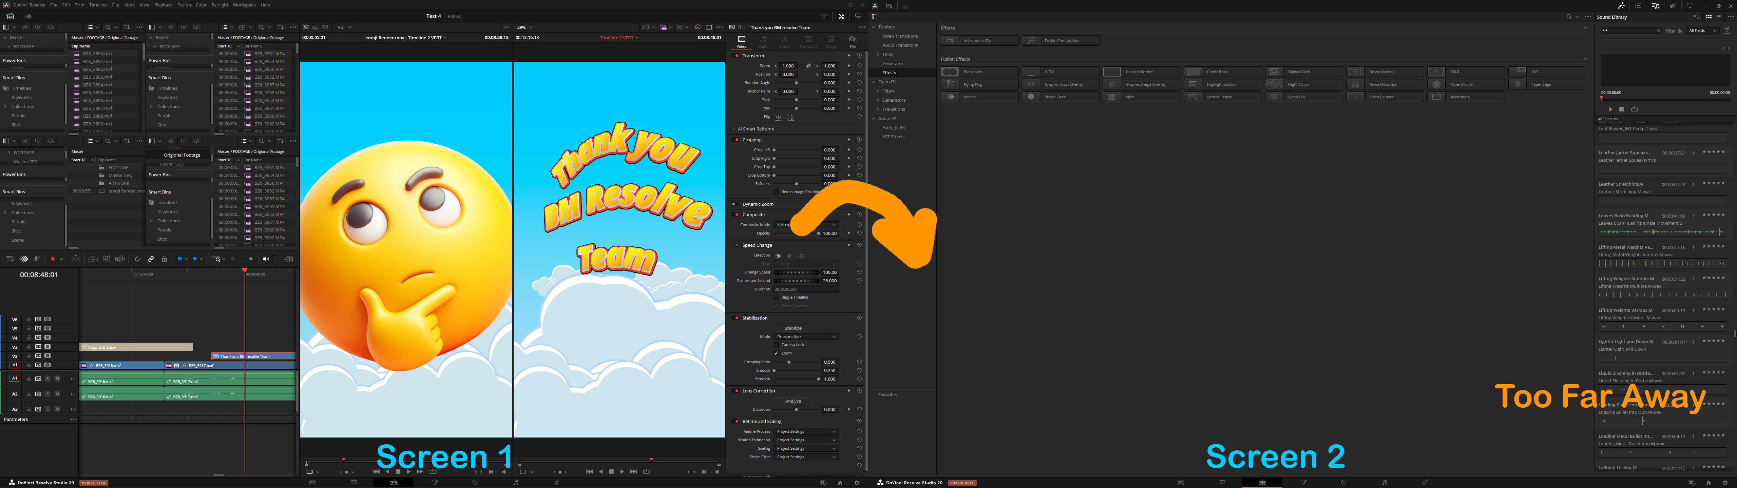
Task: Add a keyframe for Zoom
Action: 849,66
